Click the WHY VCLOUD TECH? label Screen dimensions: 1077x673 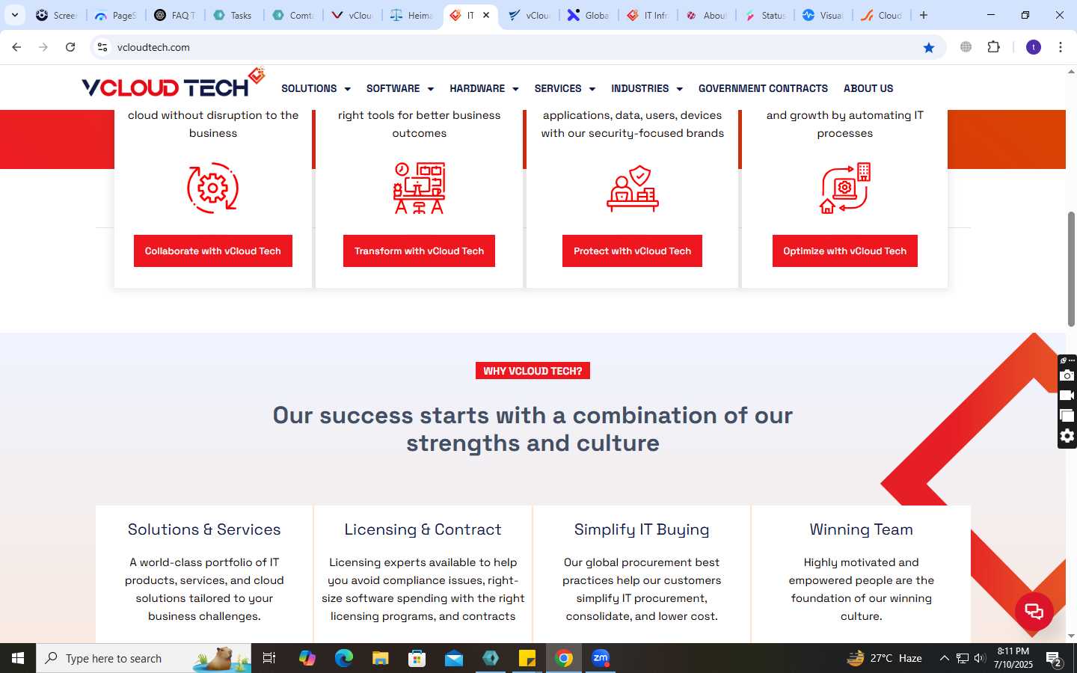533,371
